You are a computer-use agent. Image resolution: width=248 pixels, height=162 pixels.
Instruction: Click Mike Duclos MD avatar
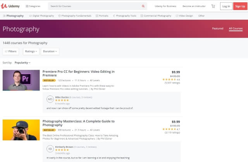50,99
